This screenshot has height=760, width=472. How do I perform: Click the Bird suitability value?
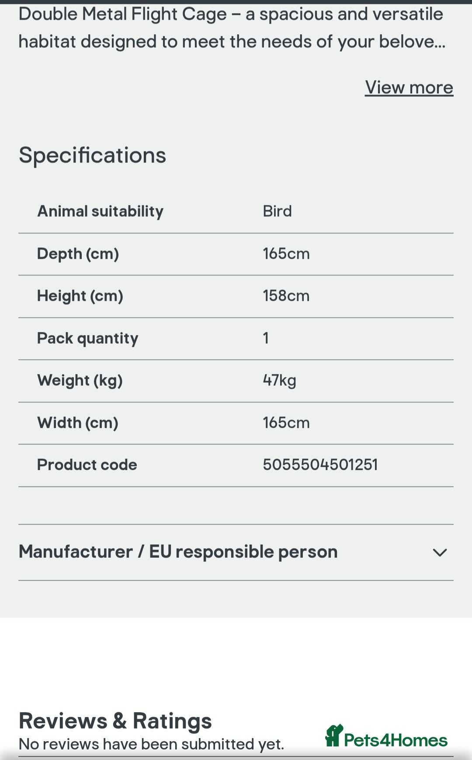point(277,211)
